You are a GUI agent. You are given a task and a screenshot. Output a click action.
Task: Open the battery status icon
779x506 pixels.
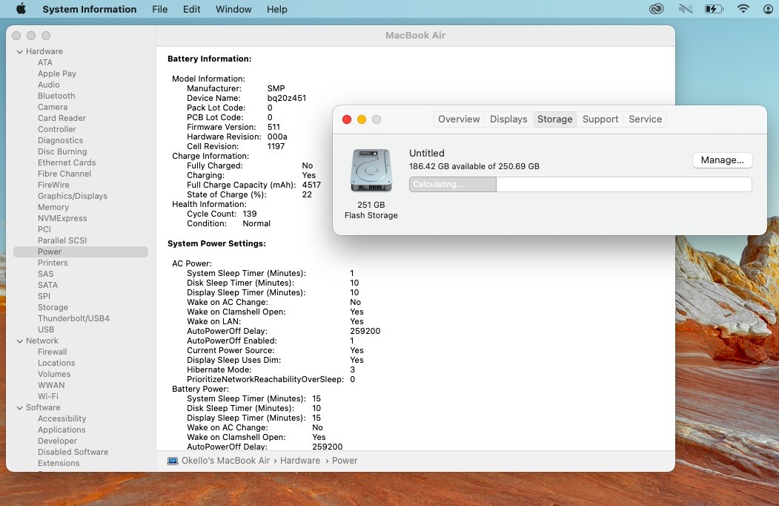pyautogui.click(x=714, y=9)
